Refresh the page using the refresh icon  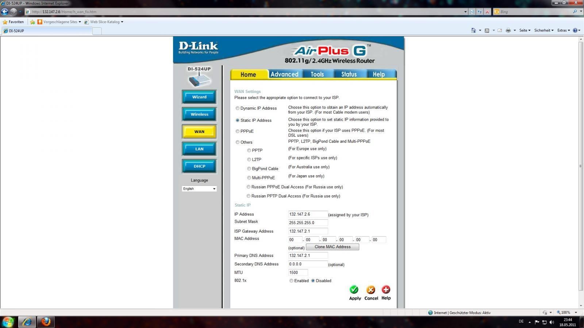coord(480,12)
